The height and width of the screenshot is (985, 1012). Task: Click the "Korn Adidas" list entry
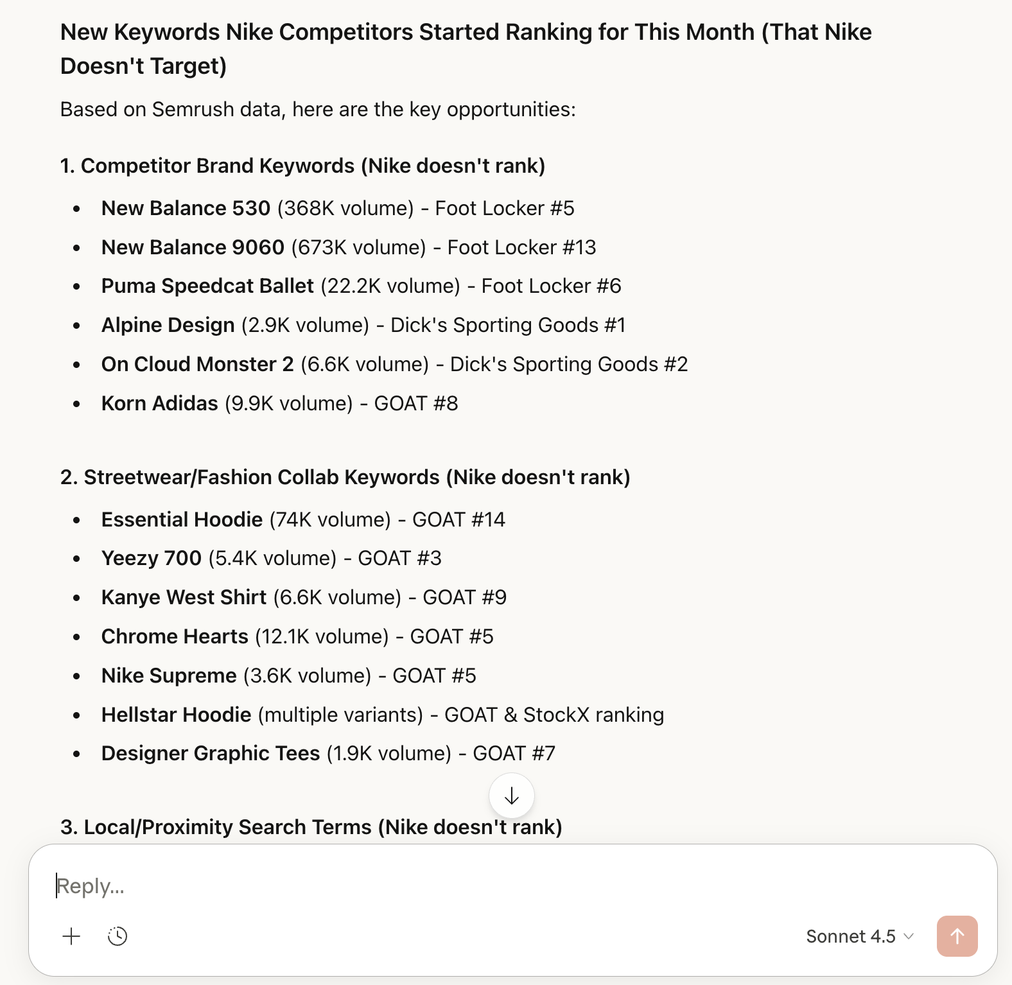[159, 403]
